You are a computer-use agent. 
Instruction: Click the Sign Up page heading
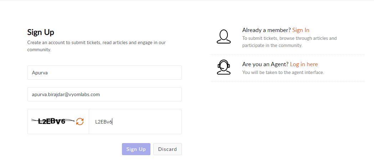41,32
